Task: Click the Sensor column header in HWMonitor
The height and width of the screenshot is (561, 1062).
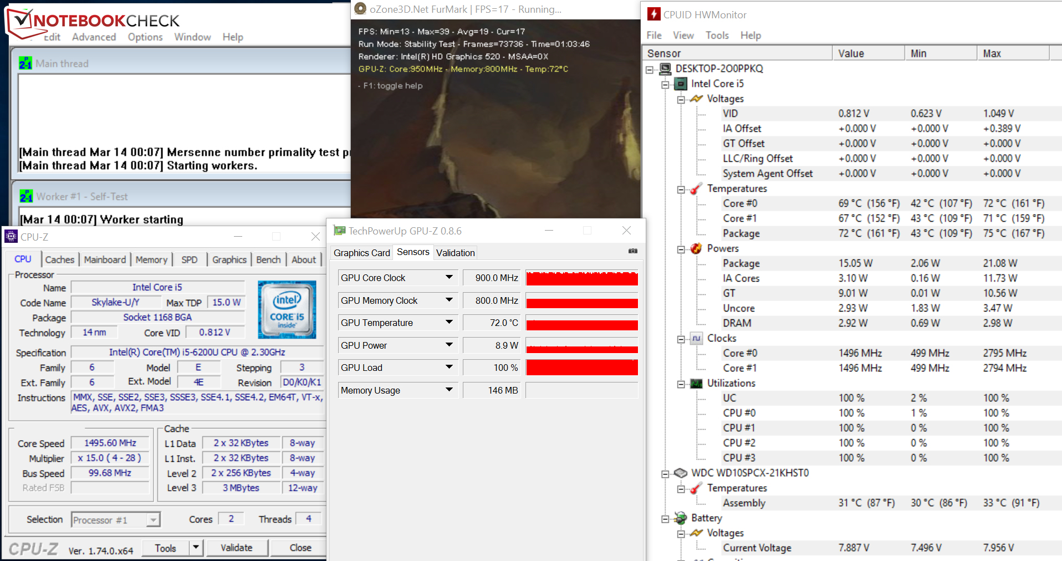Action: [x=737, y=53]
